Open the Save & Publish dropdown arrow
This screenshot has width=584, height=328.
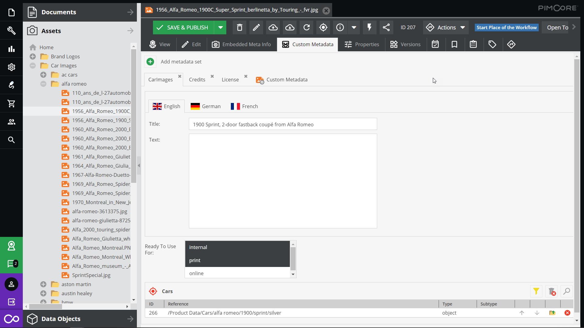click(221, 28)
